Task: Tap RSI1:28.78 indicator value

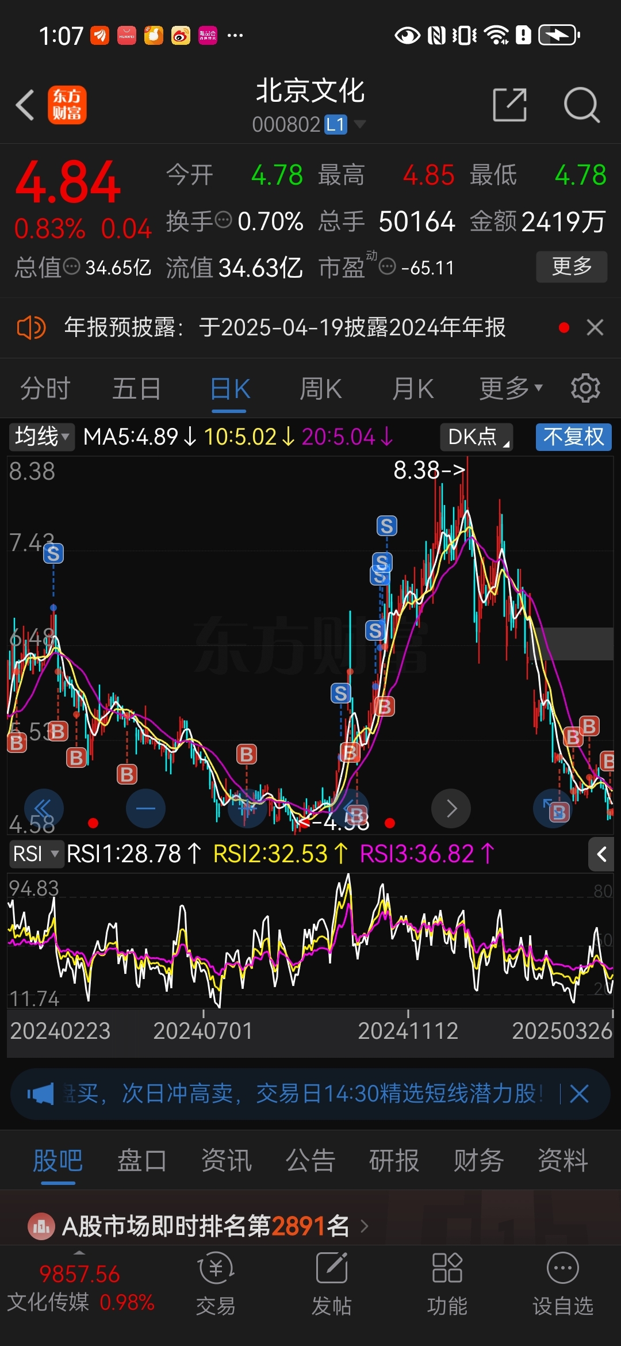Action: click(x=133, y=854)
